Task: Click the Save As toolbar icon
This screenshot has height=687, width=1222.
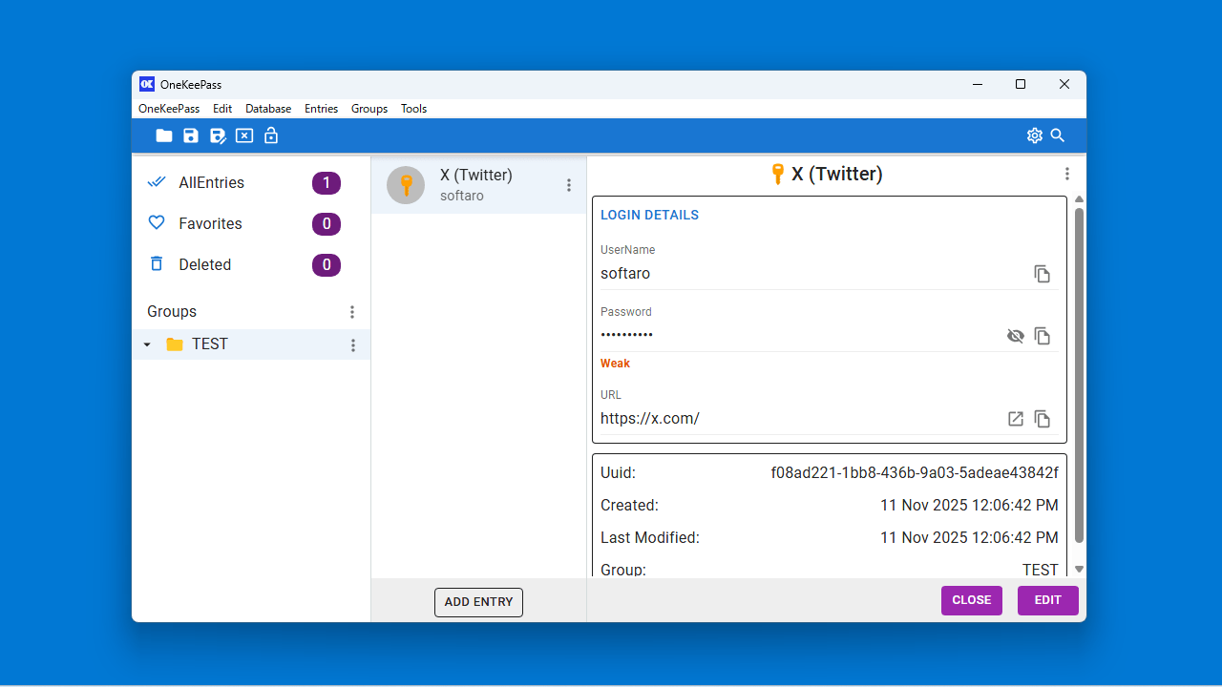Action: click(x=218, y=135)
